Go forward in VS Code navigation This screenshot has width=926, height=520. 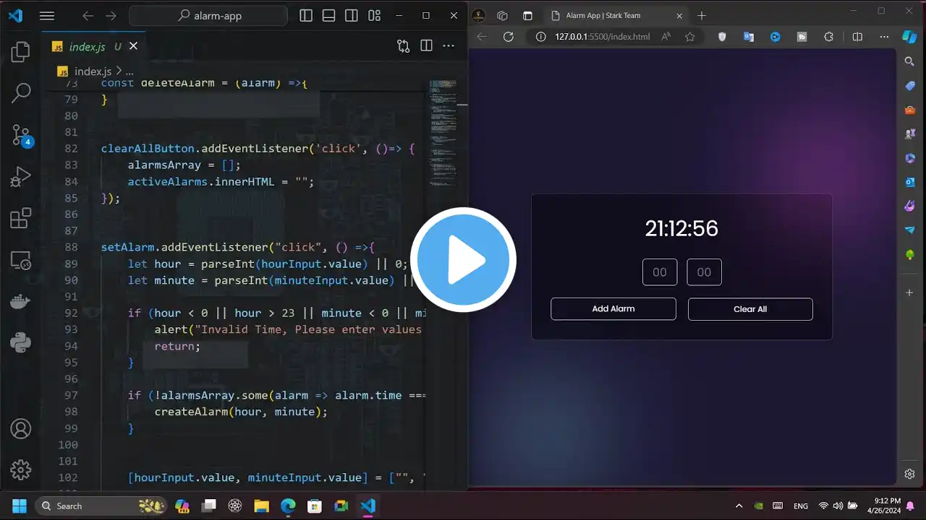pyautogui.click(x=111, y=16)
